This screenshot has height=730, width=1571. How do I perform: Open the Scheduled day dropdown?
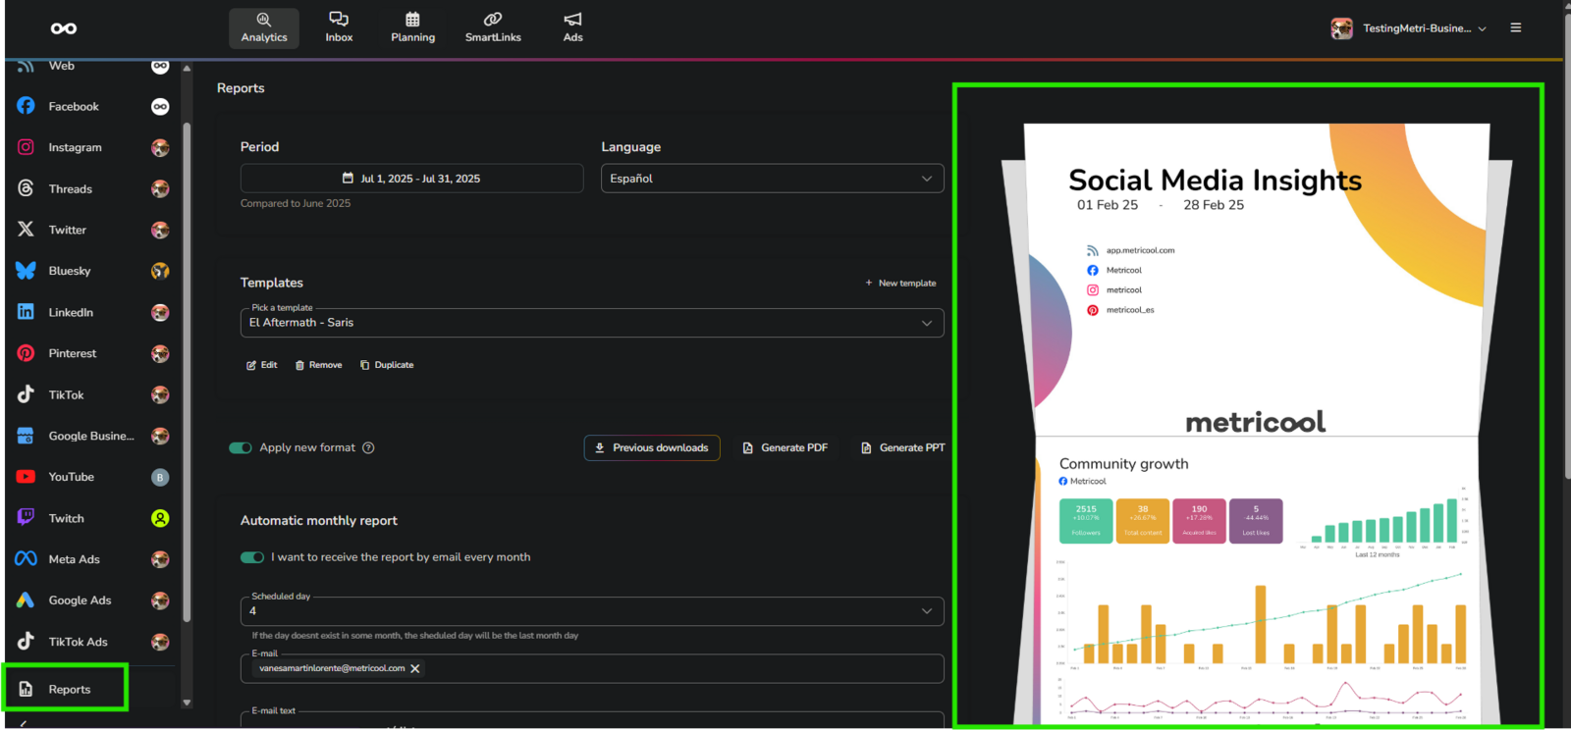(x=592, y=611)
